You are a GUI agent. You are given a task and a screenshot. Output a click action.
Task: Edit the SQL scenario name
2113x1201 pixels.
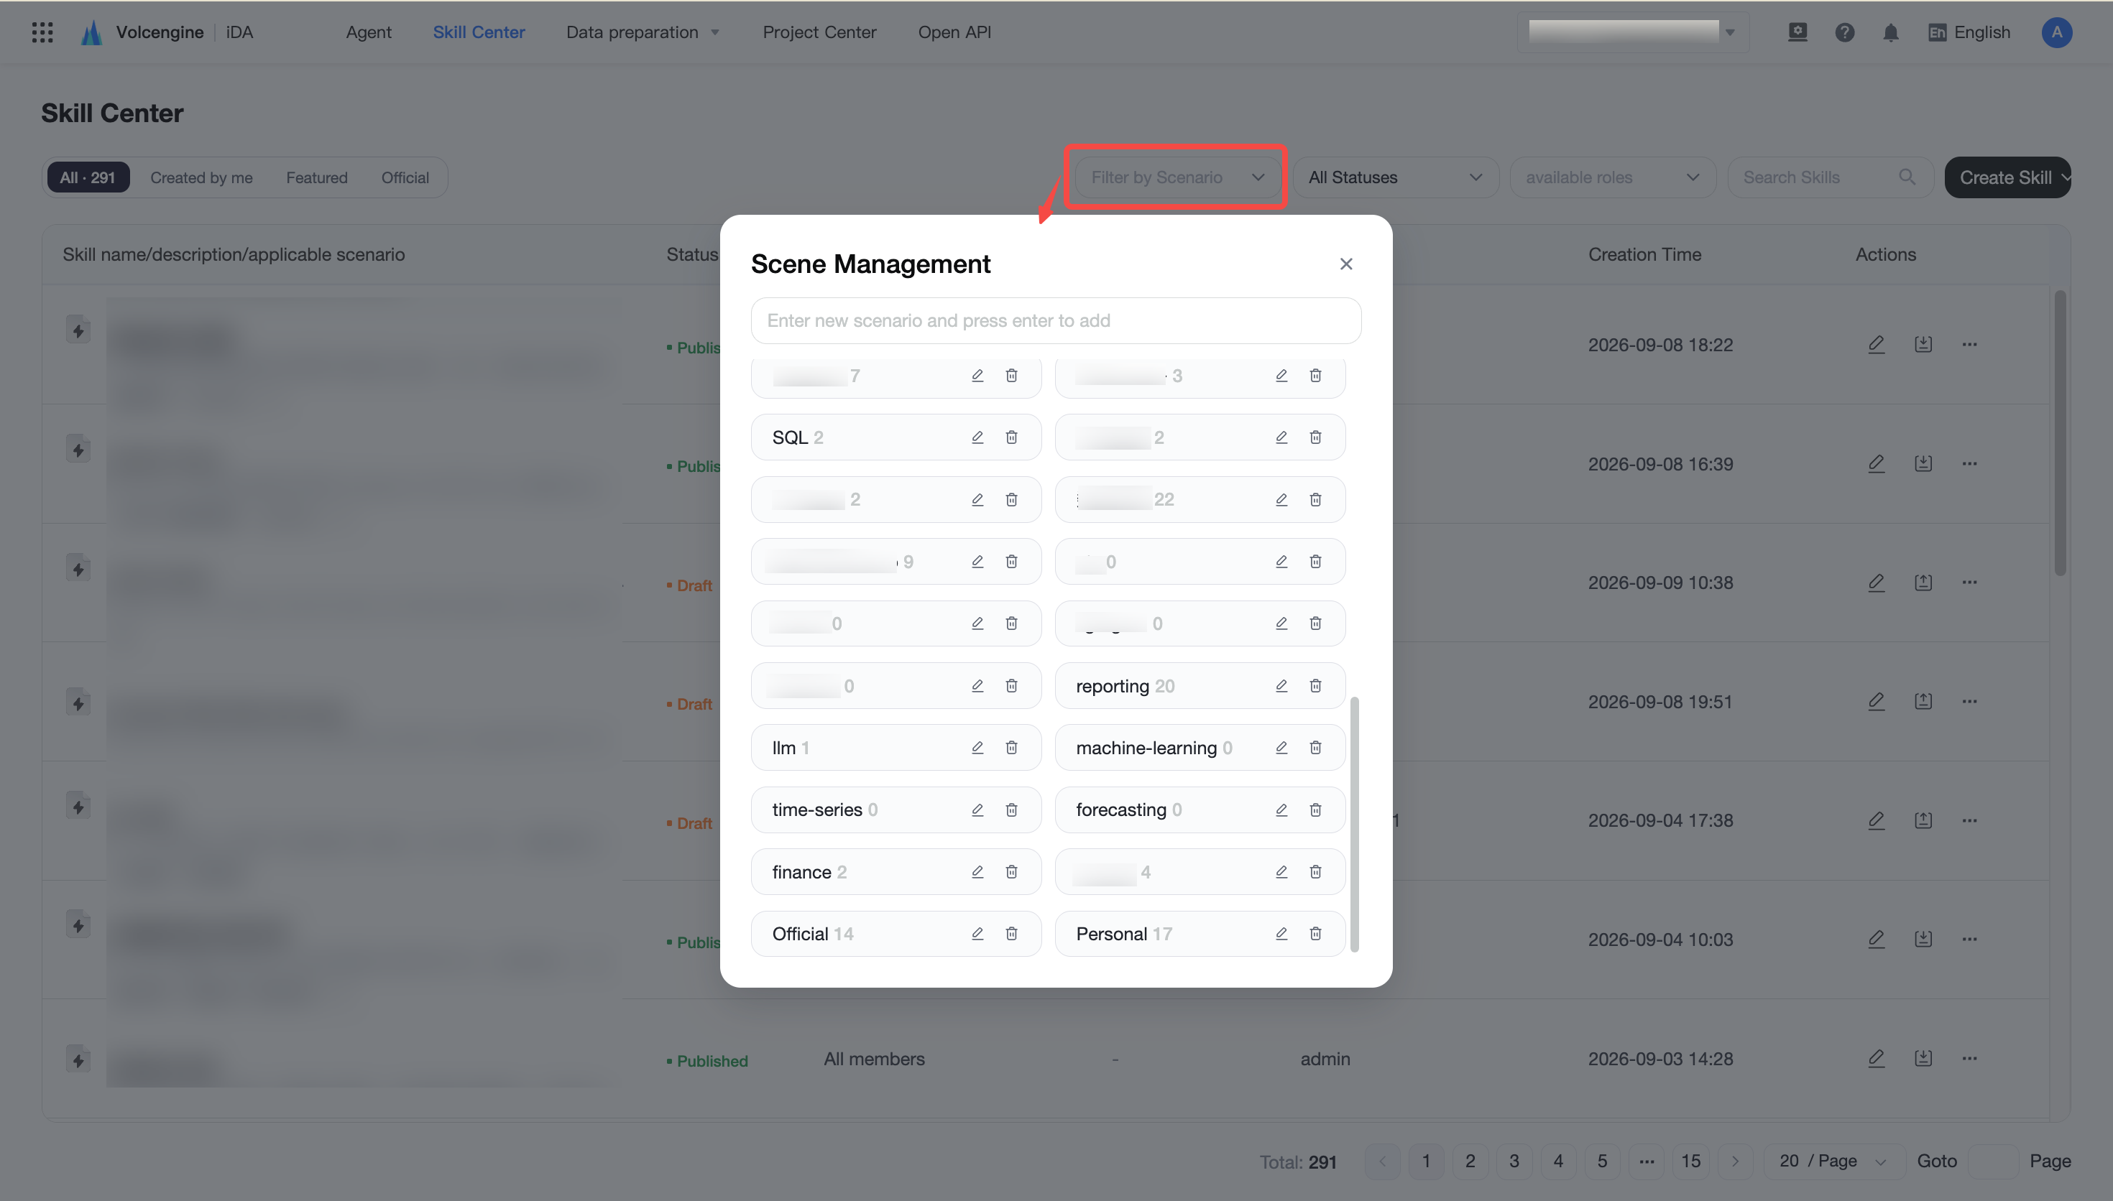click(x=977, y=437)
